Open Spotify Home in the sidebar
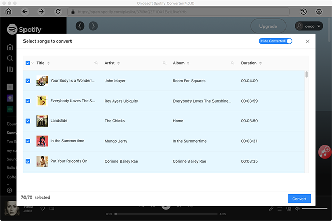Screen dimensions: 332x221 point(10,47)
